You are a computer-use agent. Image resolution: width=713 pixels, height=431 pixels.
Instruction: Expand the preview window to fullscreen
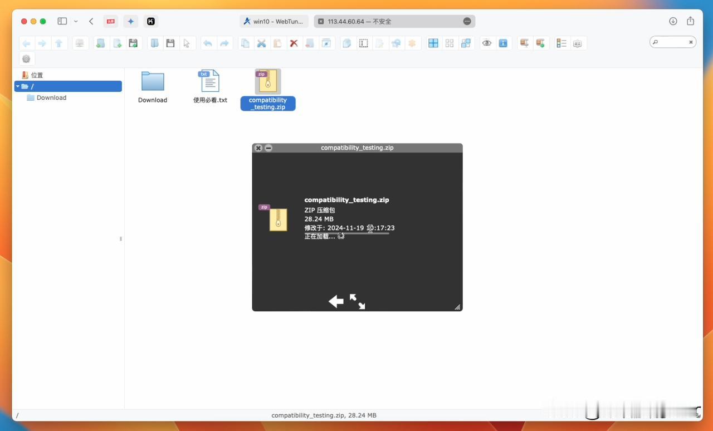(x=358, y=301)
